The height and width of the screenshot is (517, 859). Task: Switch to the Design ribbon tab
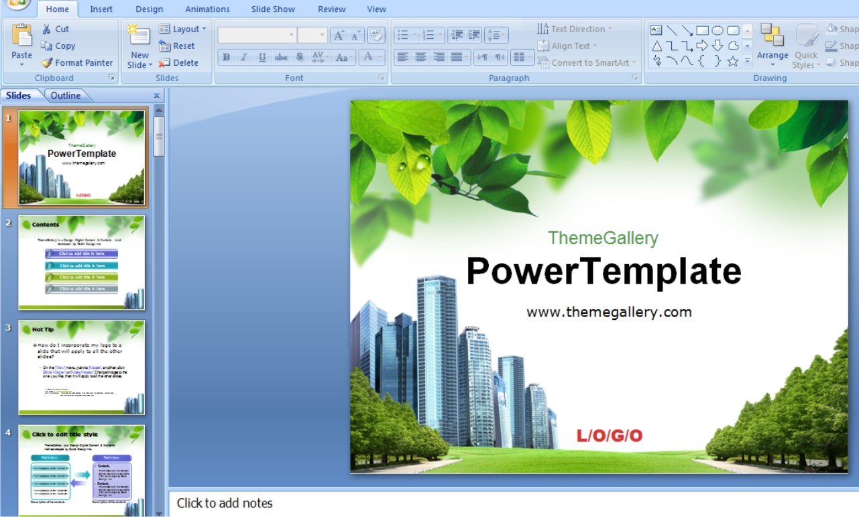click(x=149, y=9)
